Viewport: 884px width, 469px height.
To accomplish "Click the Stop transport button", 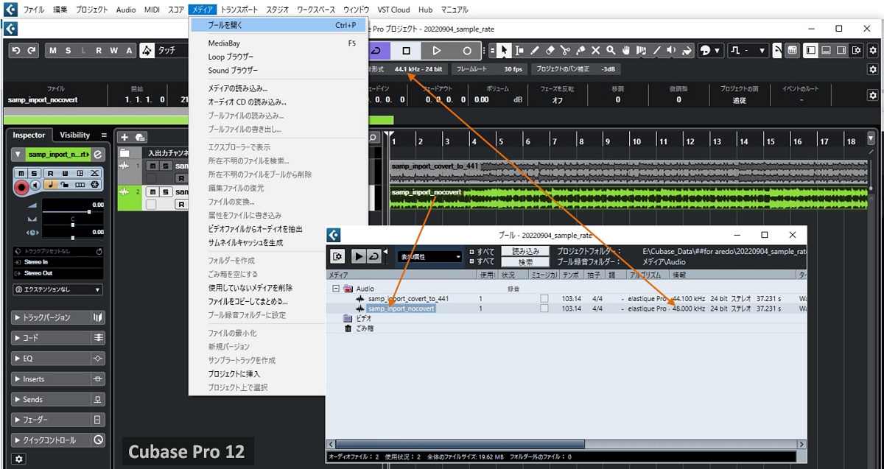I will tap(406, 51).
